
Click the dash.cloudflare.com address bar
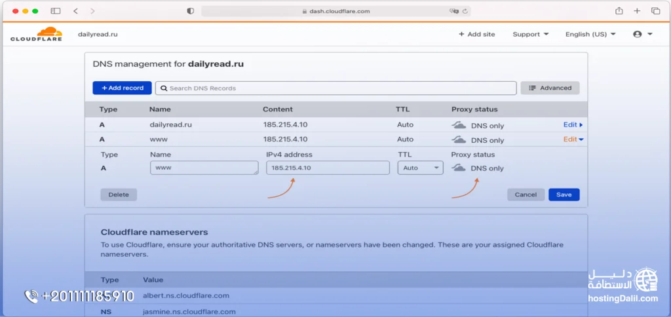(x=336, y=11)
